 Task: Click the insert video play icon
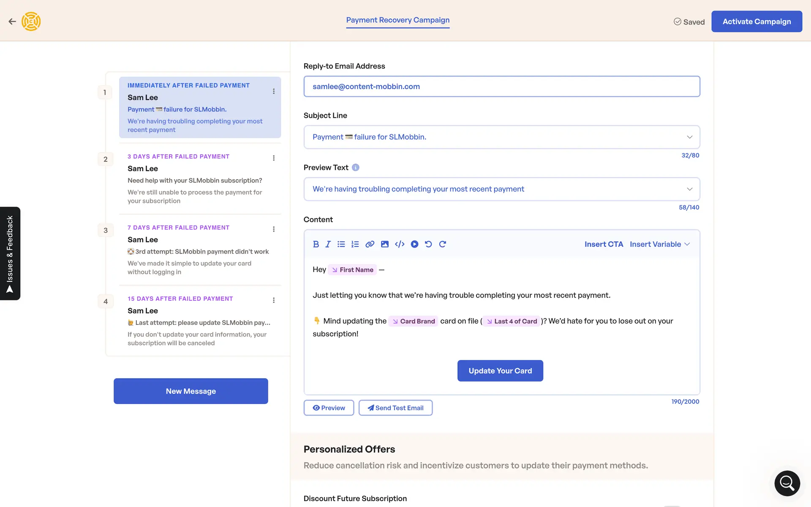[414, 244]
